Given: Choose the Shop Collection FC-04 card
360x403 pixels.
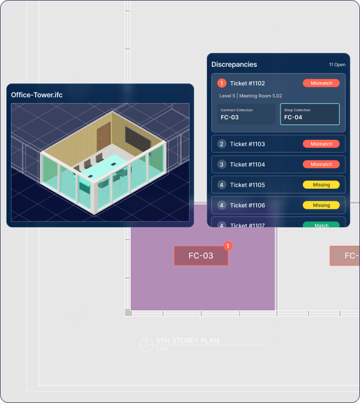Looking at the screenshot, I should click(x=310, y=114).
